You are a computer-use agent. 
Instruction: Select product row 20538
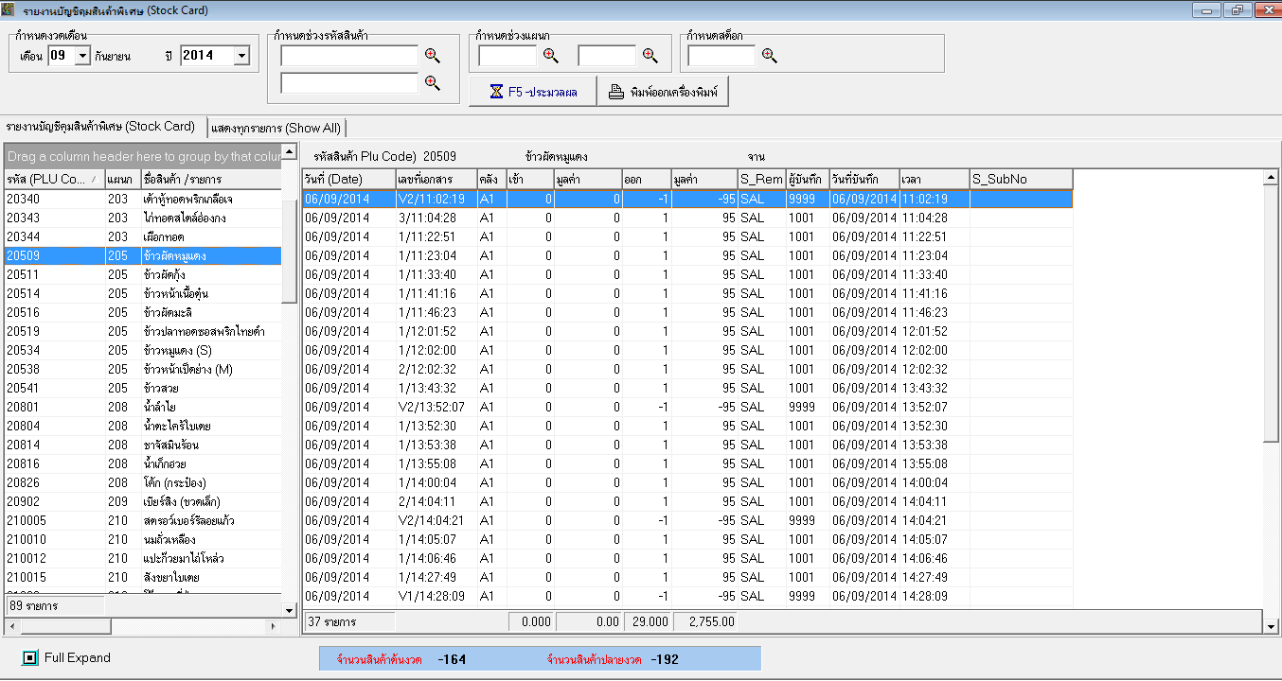143,369
